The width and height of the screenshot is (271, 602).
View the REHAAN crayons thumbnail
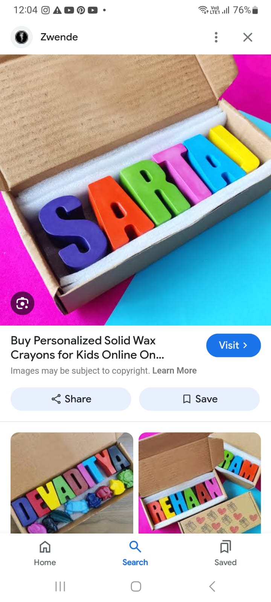click(x=200, y=483)
